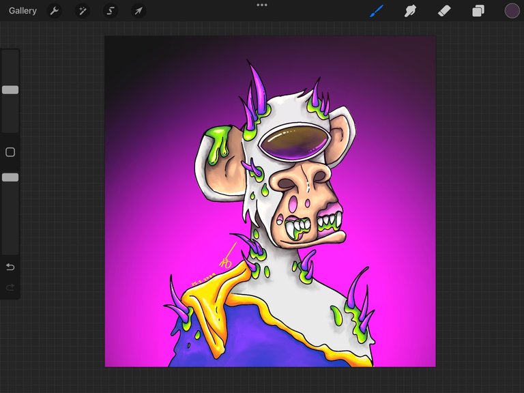Open the Selection tool
Image resolution: width=524 pixels, height=393 pixels.
click(x=111, y=11)
